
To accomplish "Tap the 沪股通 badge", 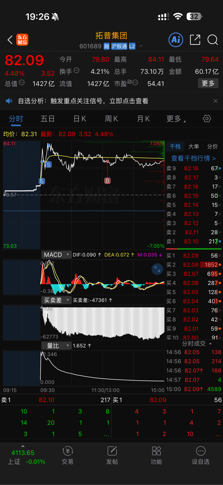I will click(x=119, y=46).
